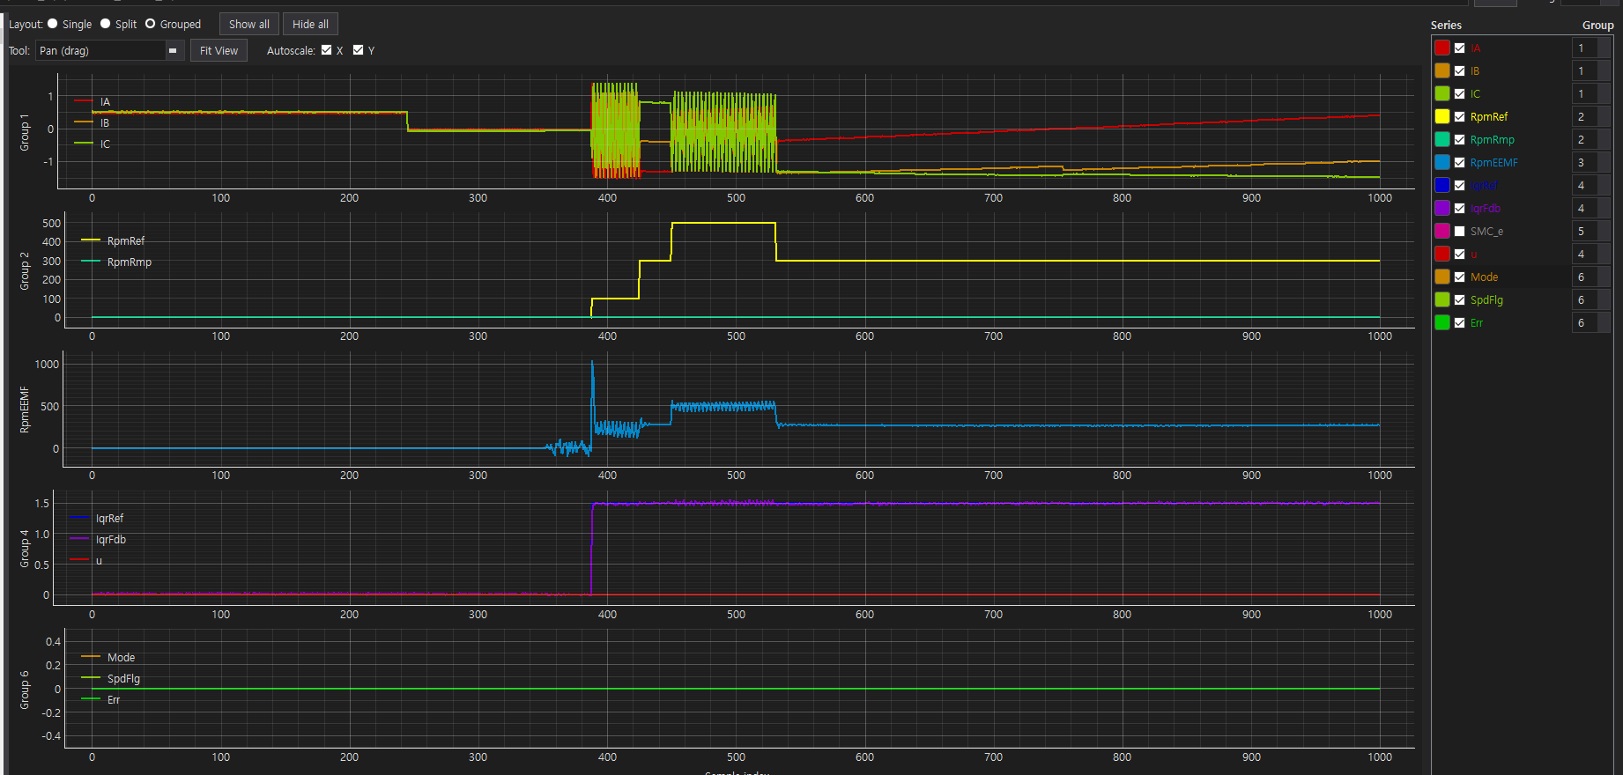Toggle Autoscale X checkbox
Screen dimensions: 1623x775
[327, 50]
